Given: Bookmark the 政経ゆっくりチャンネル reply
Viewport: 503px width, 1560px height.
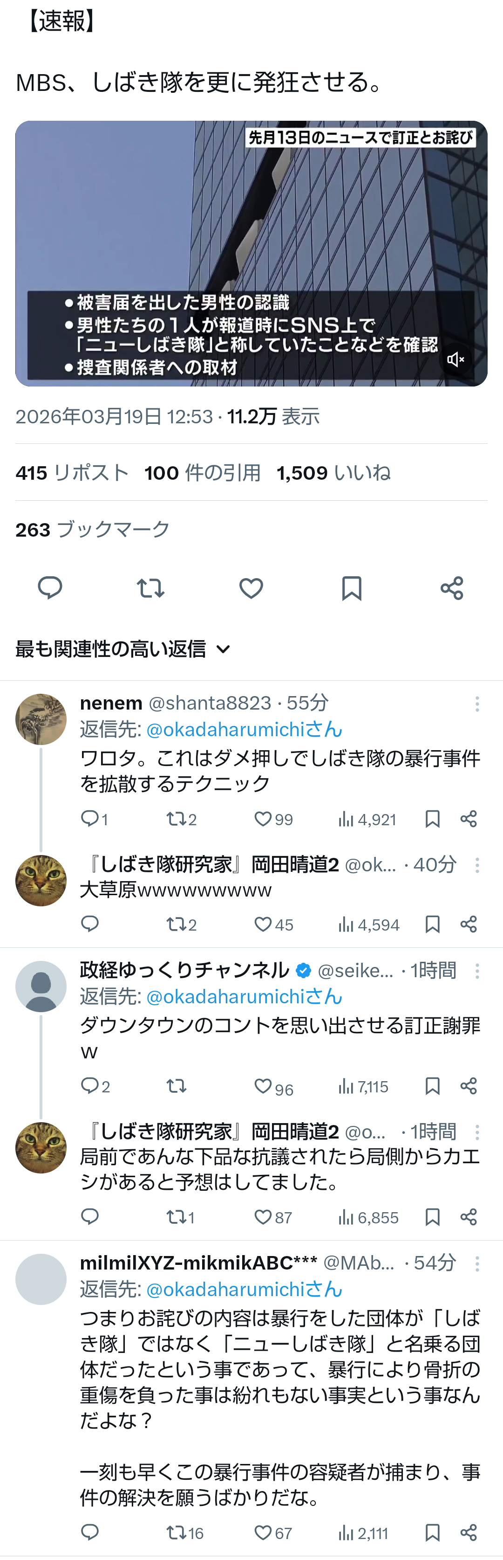Looking at the screenshot, I should coord(432,1086).
